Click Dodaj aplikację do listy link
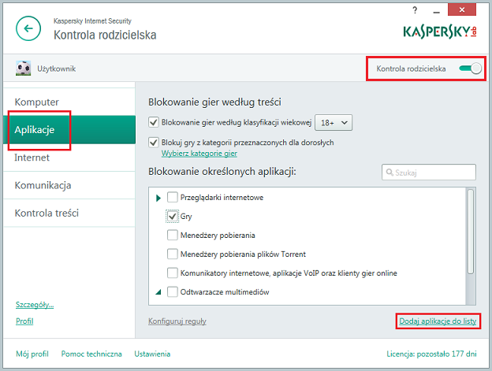This screenshot has width=492, height=371. (438, 321)
